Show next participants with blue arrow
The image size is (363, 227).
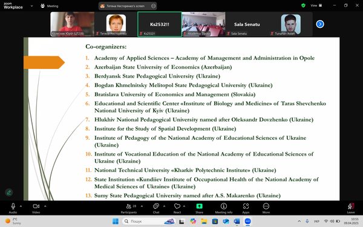[x=320, y=24]
